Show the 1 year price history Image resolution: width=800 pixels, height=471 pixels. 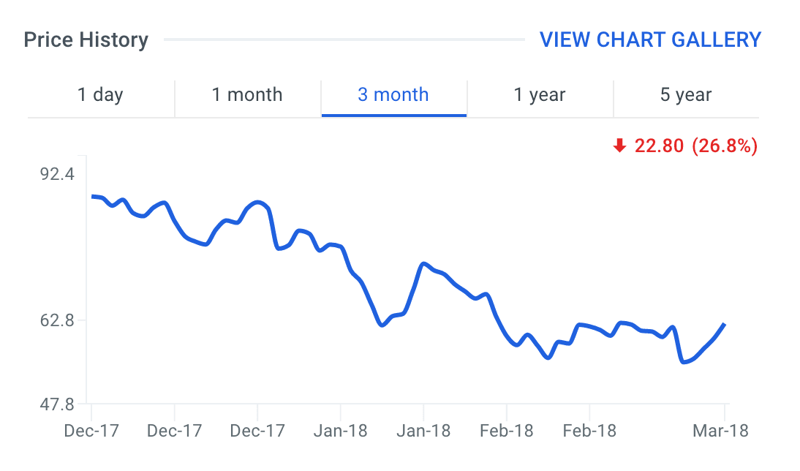540,95
